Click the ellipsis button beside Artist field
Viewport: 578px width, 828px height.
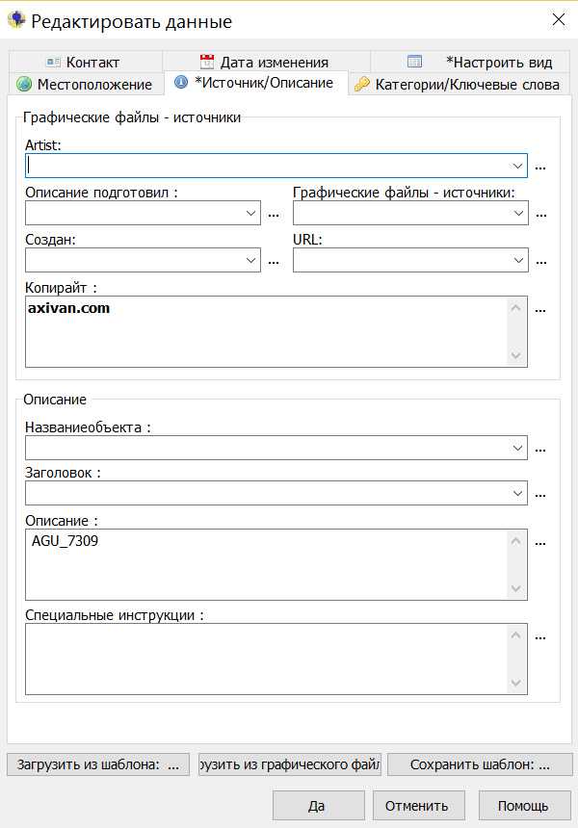[540, 167]
